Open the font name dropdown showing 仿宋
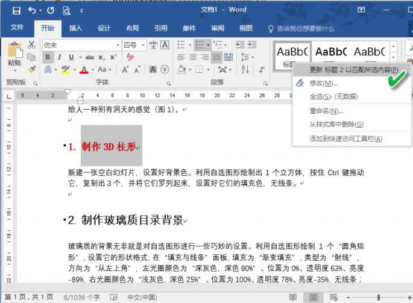The image size is (413, 303). (x=81, y=45)
